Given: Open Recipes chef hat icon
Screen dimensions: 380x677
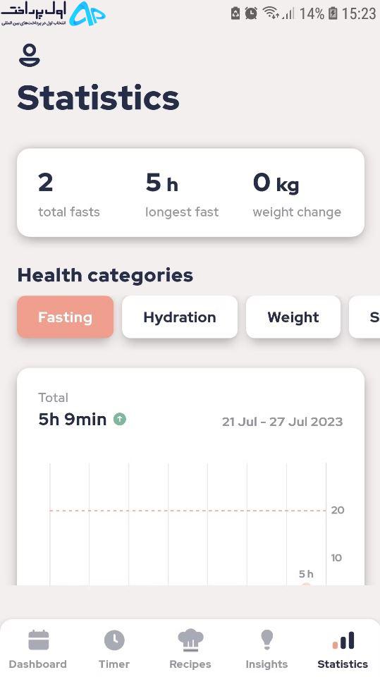Looking at the screenshot, I should [x=190, y=640].
